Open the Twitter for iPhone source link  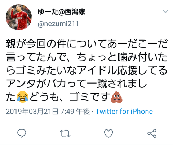pyautogui.click(x=124, y=112)
